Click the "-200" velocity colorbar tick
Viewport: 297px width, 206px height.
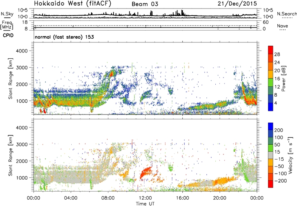[280, 181]
